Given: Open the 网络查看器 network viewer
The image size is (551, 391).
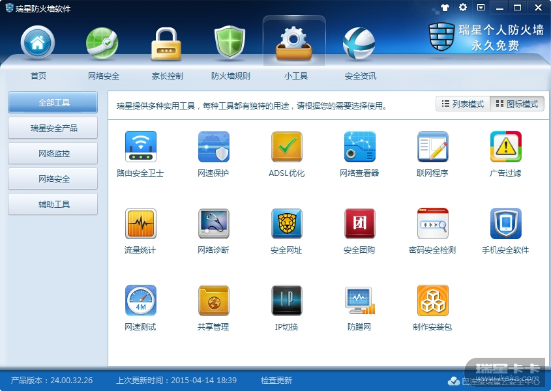Looking at the screenshot, I should pyautogui.click(x=359, y=147).
